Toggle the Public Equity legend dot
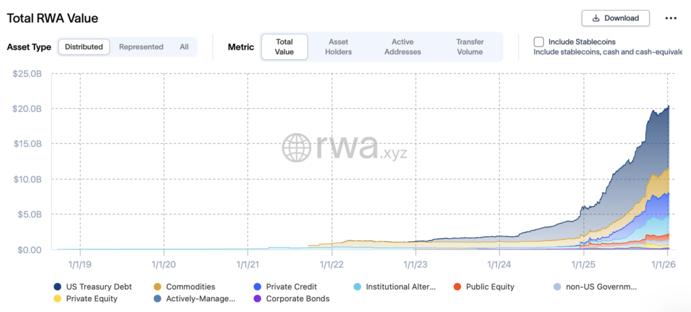The image size is (691, 312). click(x=457, y=287)
